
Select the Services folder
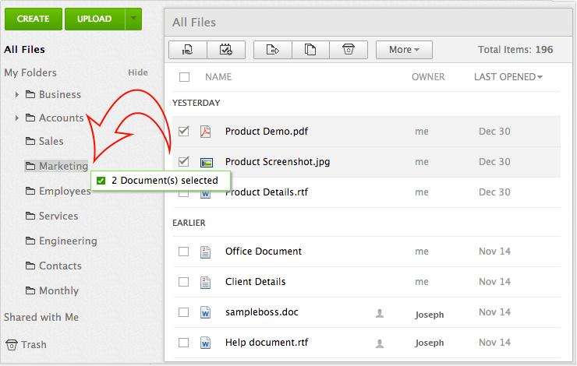tap(58, 216)
